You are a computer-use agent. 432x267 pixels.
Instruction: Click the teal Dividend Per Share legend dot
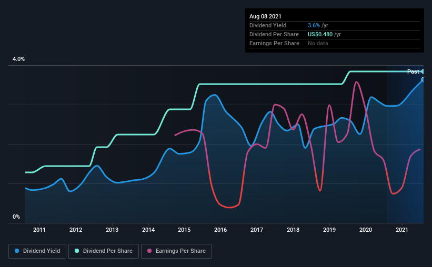(x=77, y=251)
